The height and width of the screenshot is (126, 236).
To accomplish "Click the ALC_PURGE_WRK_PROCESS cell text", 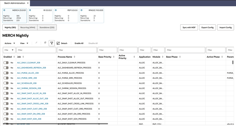I will click(x=70, y=78).
